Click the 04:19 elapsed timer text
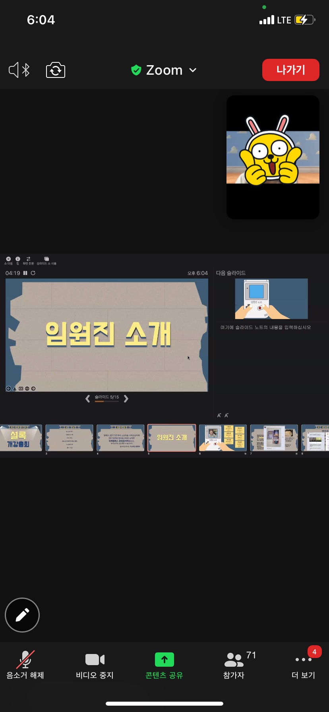 pos(13,273)
